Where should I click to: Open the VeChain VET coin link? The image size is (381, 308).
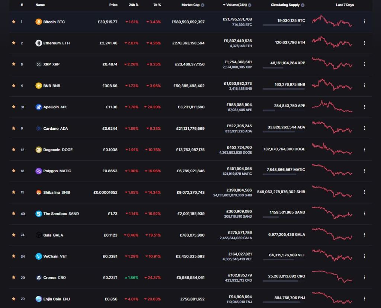point(55,256)
